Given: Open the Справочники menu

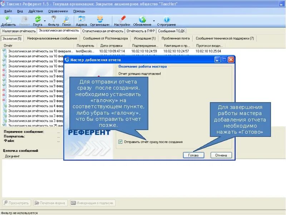Looking at the screenshot, I should click(58, 11).
